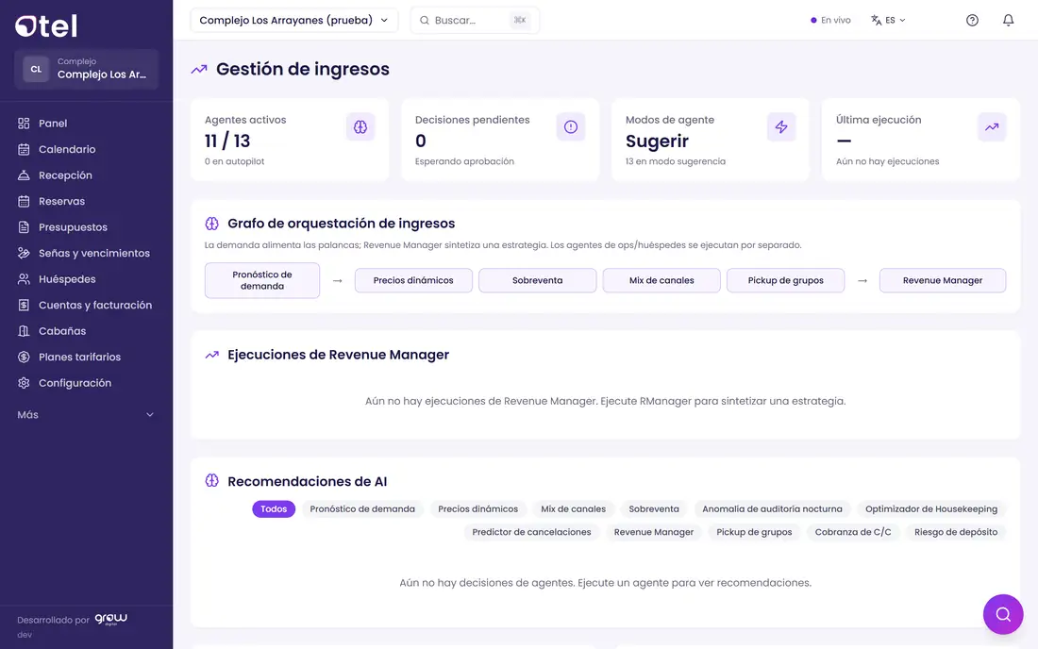Image resolution: width=1038 pixels, height=649 pixels.
Task: Click the trend icon beside Ejecuciones de Revenue Manager
Action: 211,356
